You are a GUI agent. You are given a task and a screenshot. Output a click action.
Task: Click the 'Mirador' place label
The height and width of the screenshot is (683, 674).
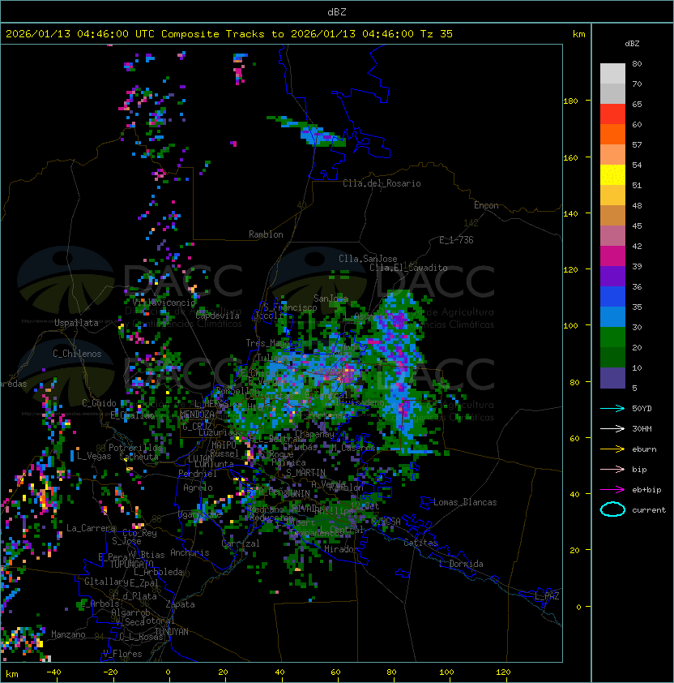click(341, 549)
